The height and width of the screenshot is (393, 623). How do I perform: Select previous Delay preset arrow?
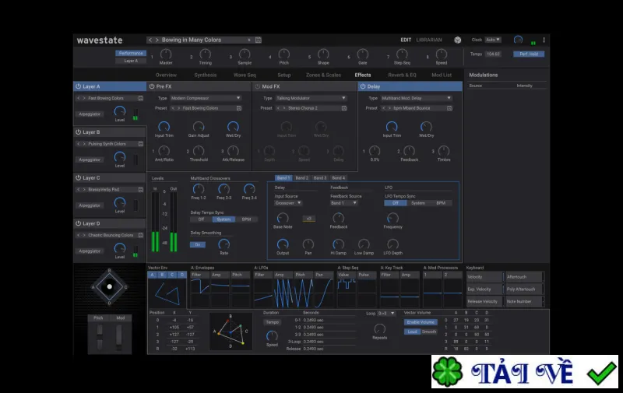[x=383, y=108]
